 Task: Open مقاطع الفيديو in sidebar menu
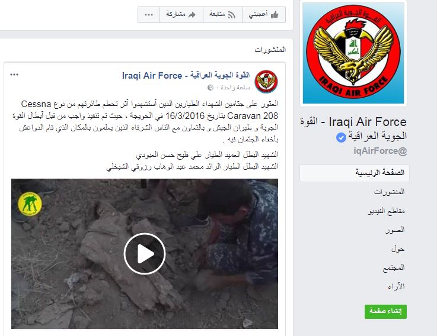pyautogui.click(x=386, y=211)
